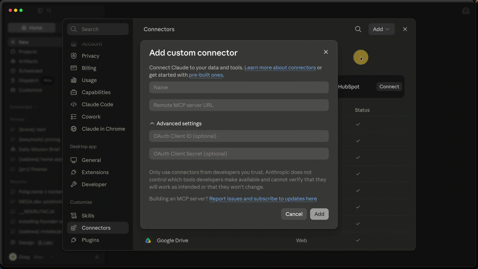Click the HubSpot Connect button

pyautogui.click(x=389, y=87)
